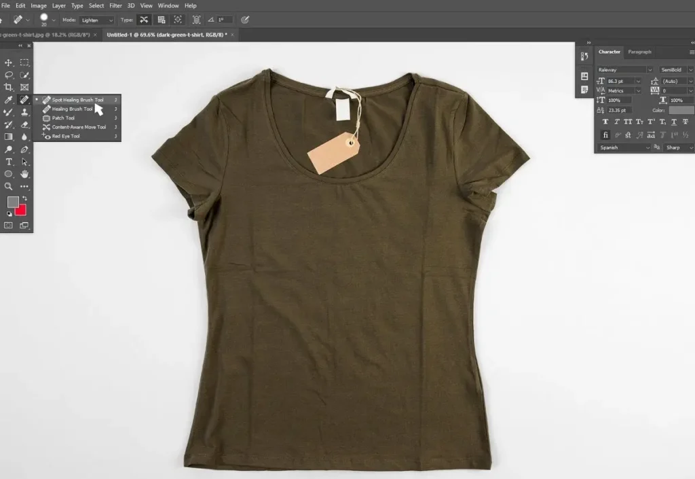Select the Crop tool

[9, 88]
